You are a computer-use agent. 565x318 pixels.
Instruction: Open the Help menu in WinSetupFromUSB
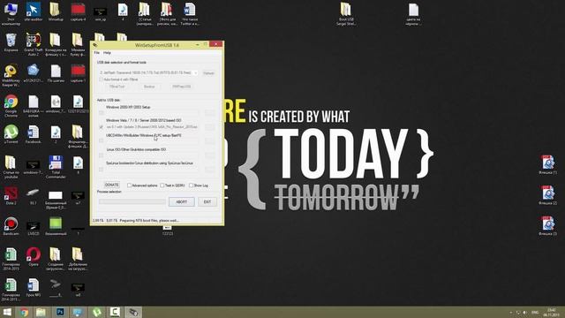click(x=107, y=53)
